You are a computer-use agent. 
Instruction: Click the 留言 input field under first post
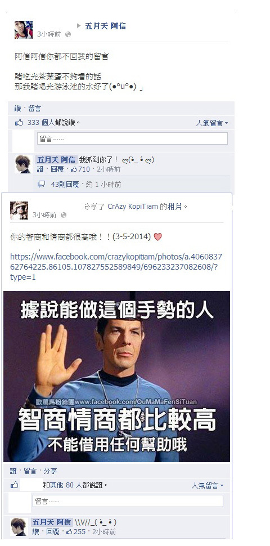click(132, 138)
